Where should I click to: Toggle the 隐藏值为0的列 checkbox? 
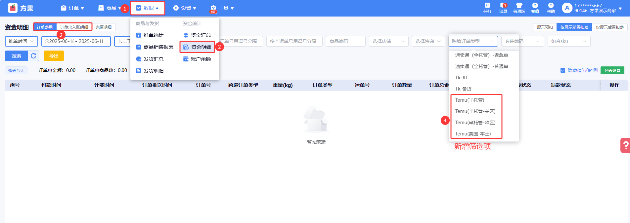563,70
